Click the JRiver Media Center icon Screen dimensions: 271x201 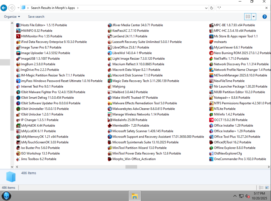point(110,25)
